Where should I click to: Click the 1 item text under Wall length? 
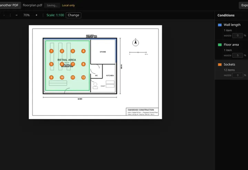[228, 30]
